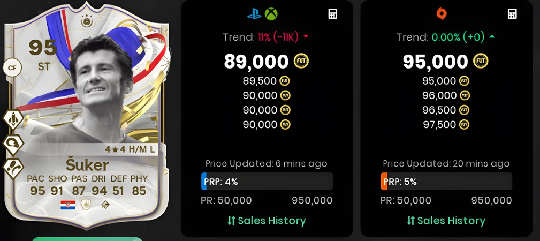Screen dimensions: 540x241
Task: Open the console Sales History link
Action: (267, 221)
